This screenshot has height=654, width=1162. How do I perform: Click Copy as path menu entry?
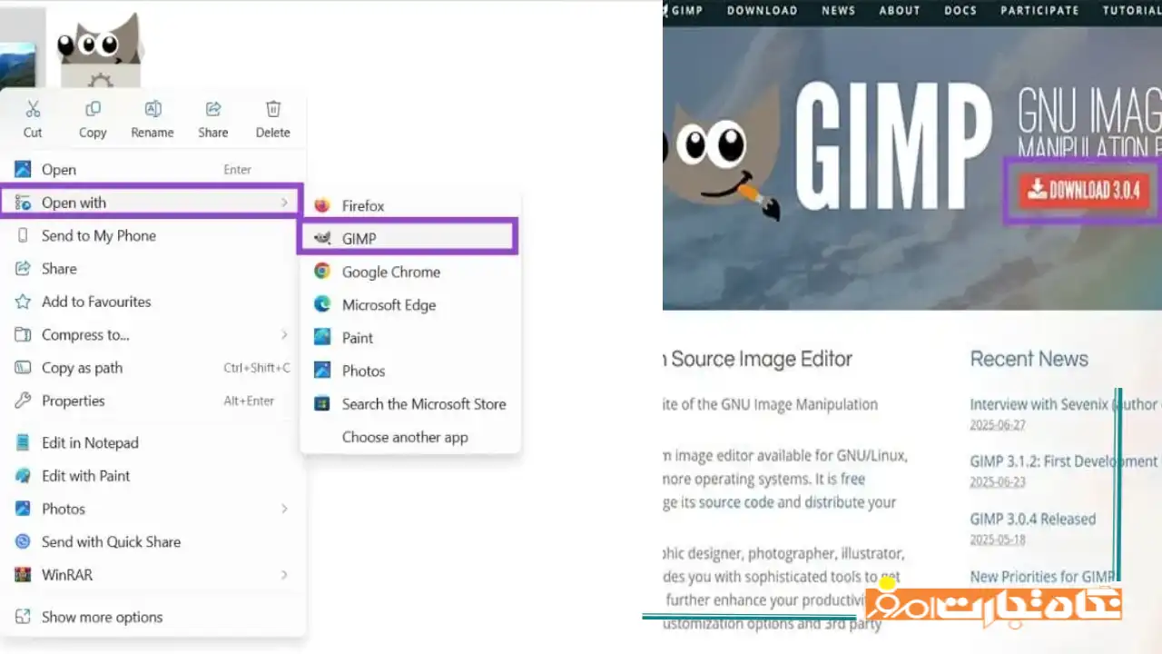[x=82, y=368]
